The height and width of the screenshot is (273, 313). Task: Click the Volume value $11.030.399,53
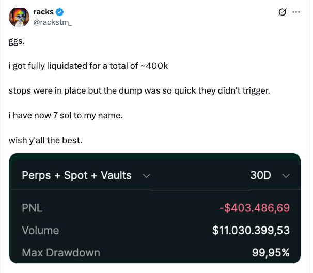(x=251, y=231)
